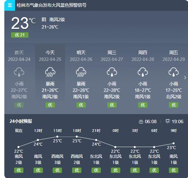The image size is (188, 178).
Task: Click the 优 badge under 周三
Action: [112, 105]
